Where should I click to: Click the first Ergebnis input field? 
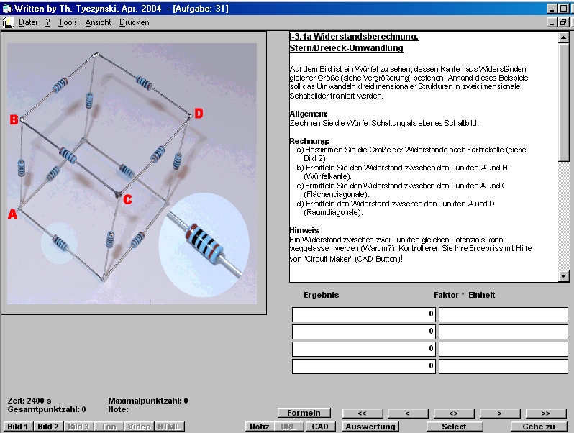(363, 314)
